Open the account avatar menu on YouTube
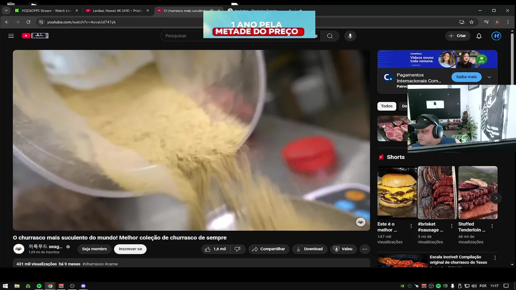This screenshot has height=290, width=516. 496,36
